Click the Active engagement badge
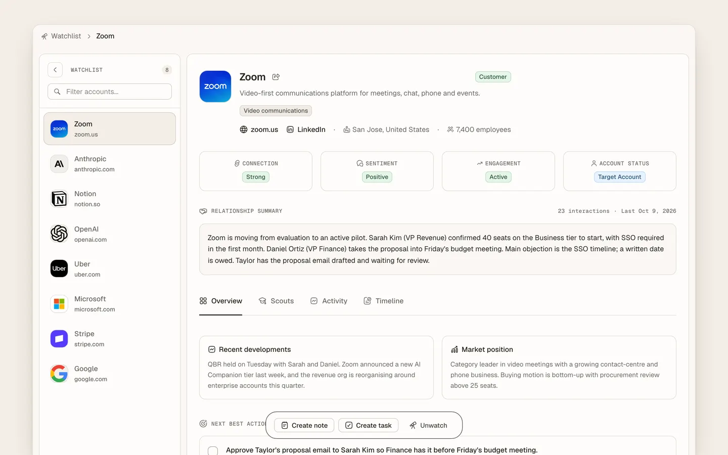728x455 pixels. pos(498,177)
